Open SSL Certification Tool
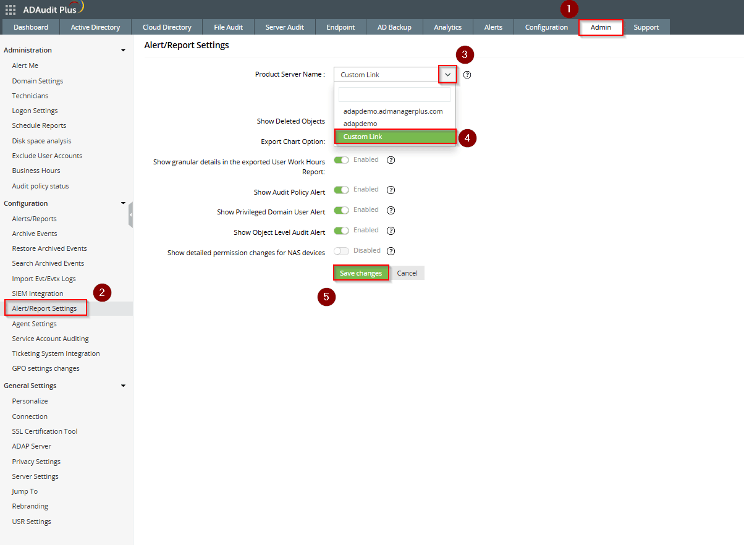 coord(45,431)
